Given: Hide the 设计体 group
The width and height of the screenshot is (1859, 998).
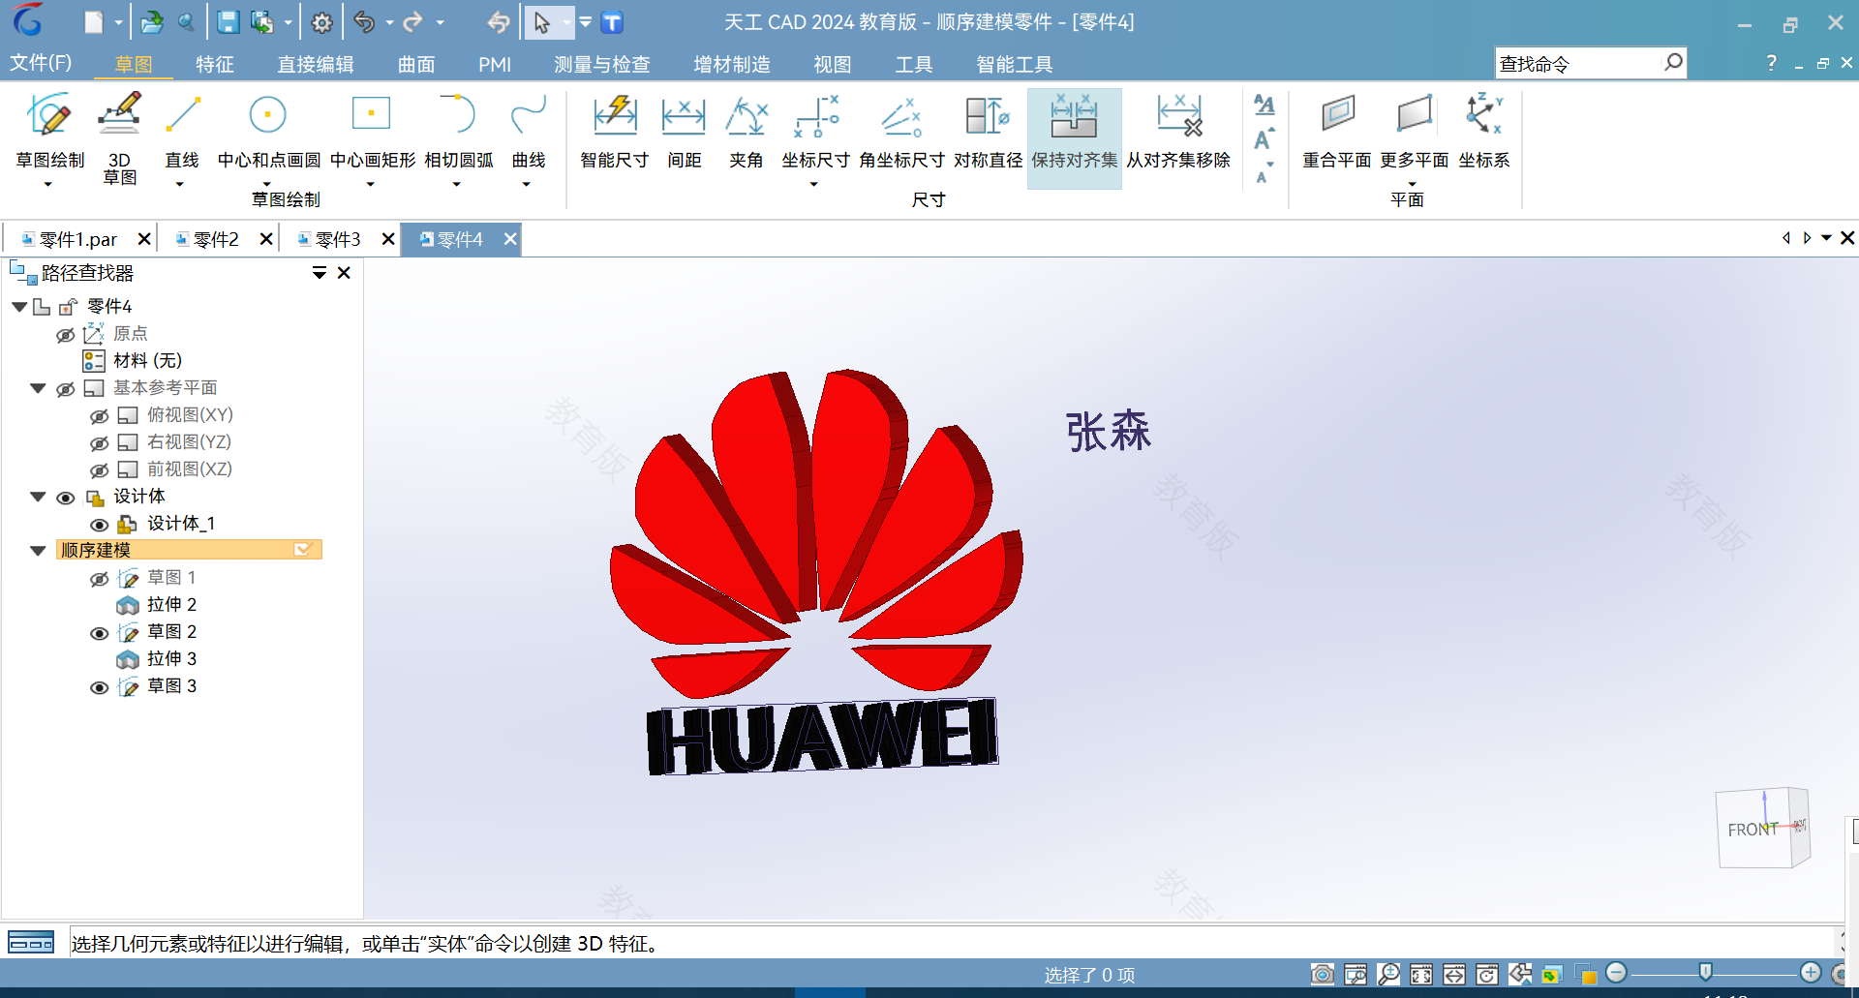Looking at the screenshot, I should click(65, 498).
